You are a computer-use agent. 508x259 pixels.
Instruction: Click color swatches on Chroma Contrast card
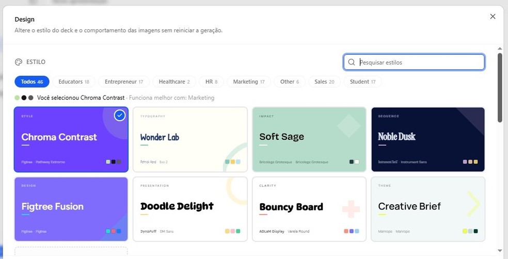point(114,162)
